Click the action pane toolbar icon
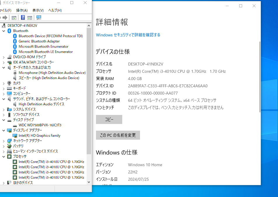Image resolution: width=278 pixels, height=197 pixels. point(30,18)
